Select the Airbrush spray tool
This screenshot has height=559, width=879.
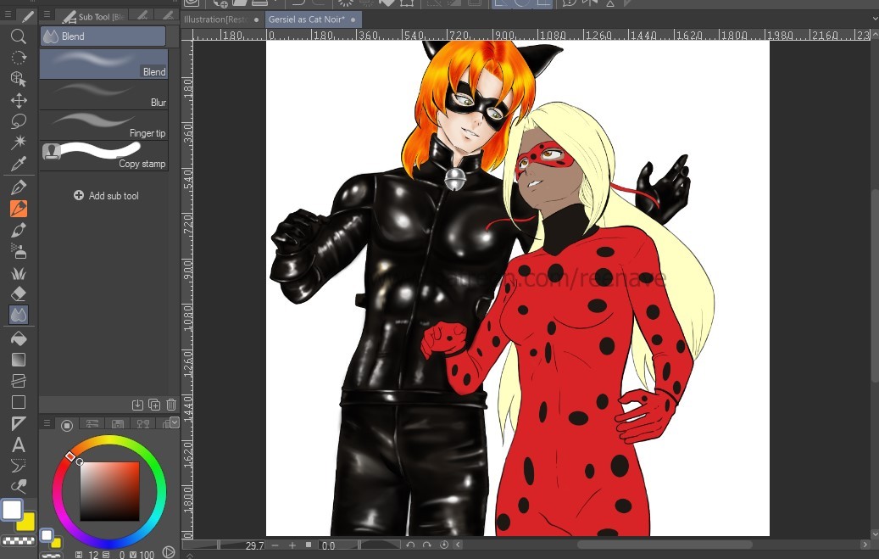[x=19, y=251]
